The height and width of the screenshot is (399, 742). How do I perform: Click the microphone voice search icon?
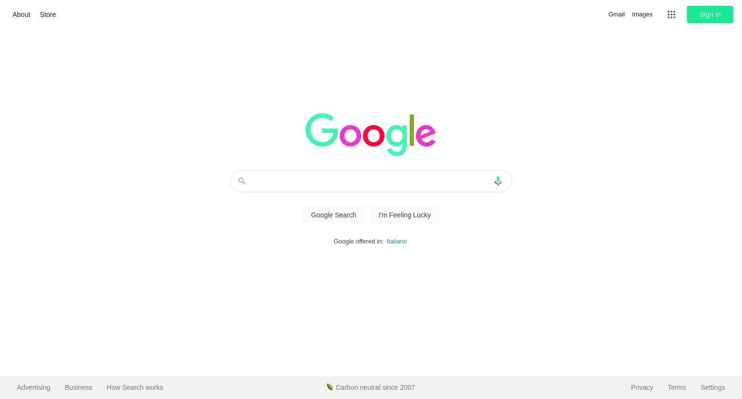[498, 181]
